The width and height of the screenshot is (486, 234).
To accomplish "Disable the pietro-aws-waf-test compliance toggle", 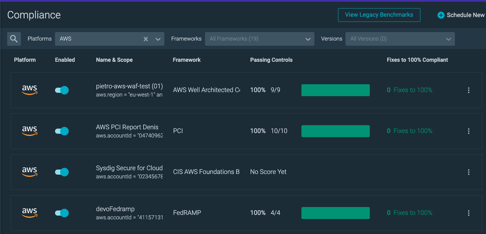I will pos(62,90).
